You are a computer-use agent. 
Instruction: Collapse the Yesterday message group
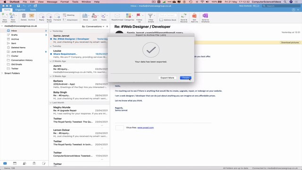click(x=50, y=31)
